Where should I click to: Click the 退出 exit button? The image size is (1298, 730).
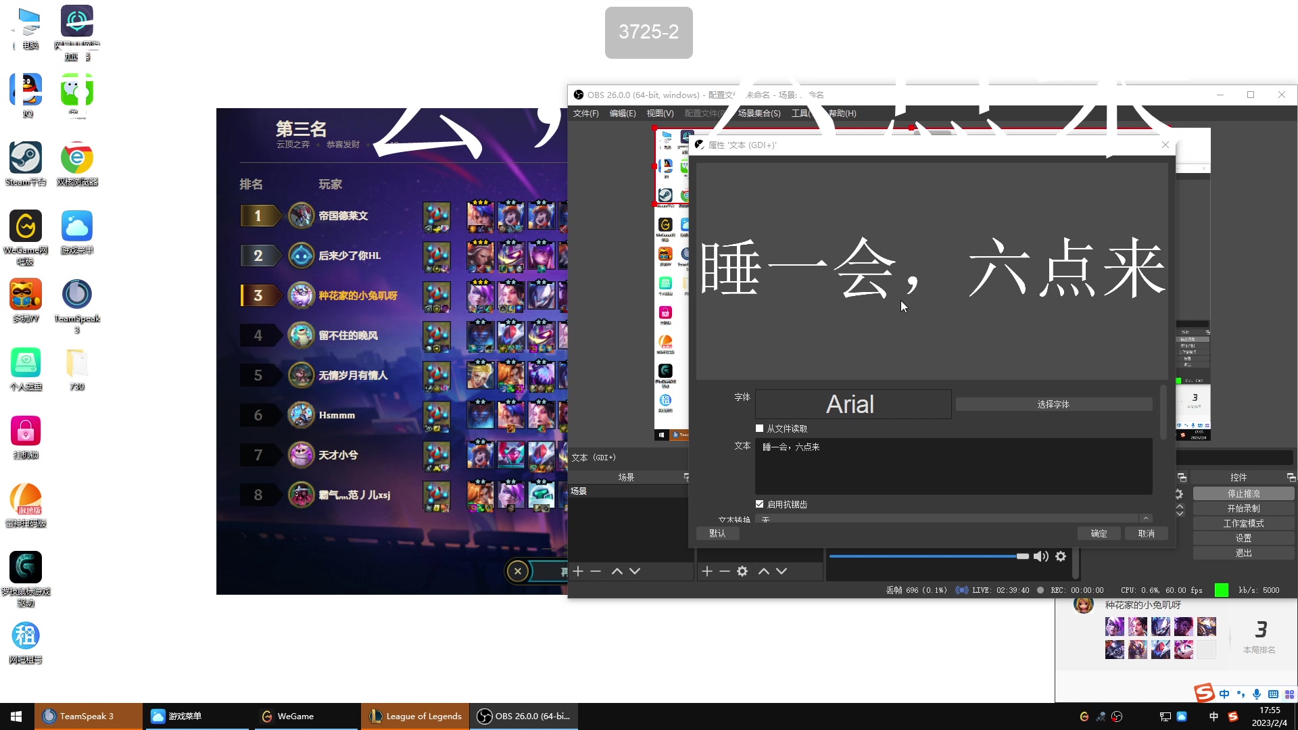click(x=1243, y=553)
